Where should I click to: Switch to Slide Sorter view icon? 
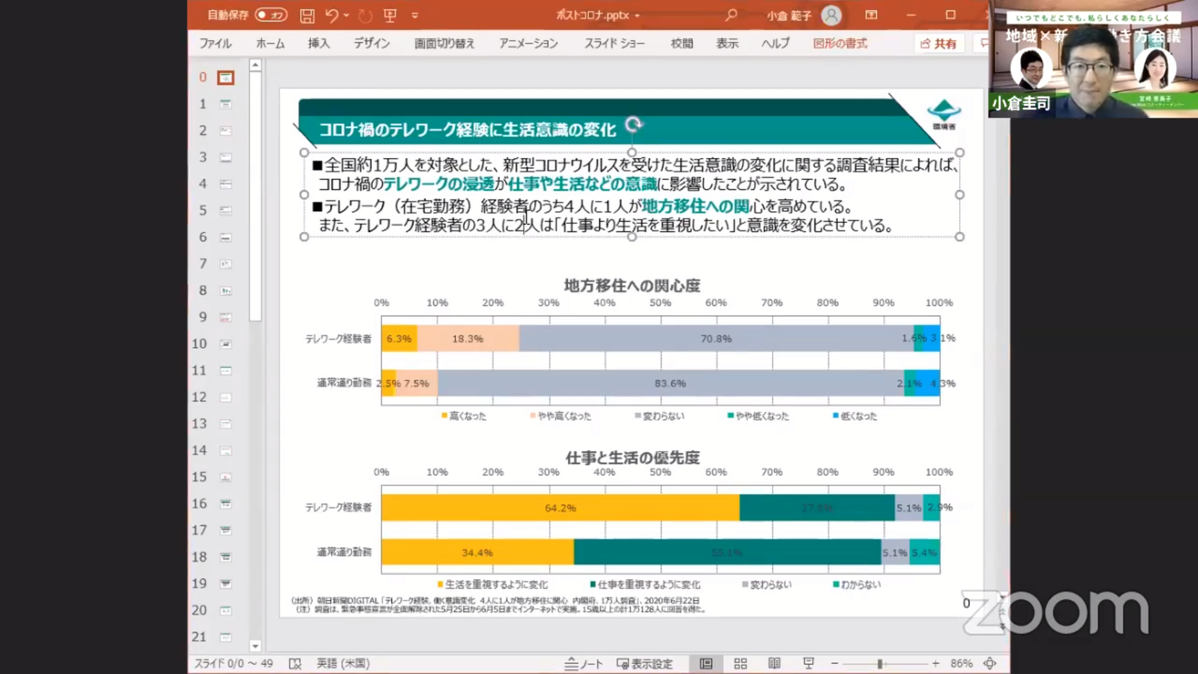740,663
